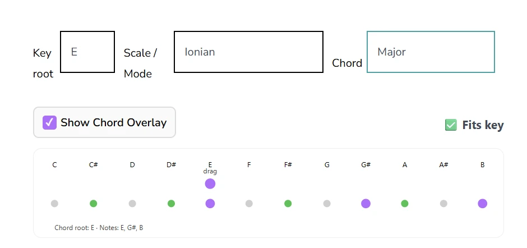Click the gray G note dot

327,204
